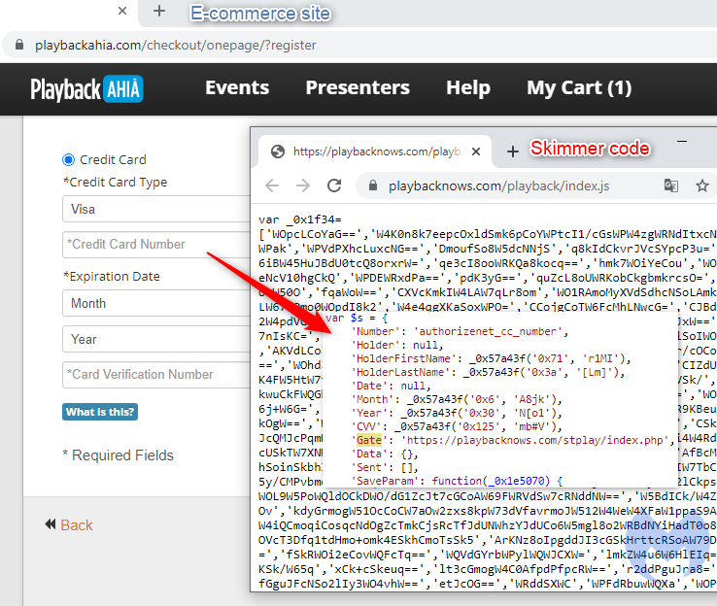This screenshot has height=606, width=717.
Task: Click the globe favicon on playbacknows tab
Action: (x=278, y=151)
